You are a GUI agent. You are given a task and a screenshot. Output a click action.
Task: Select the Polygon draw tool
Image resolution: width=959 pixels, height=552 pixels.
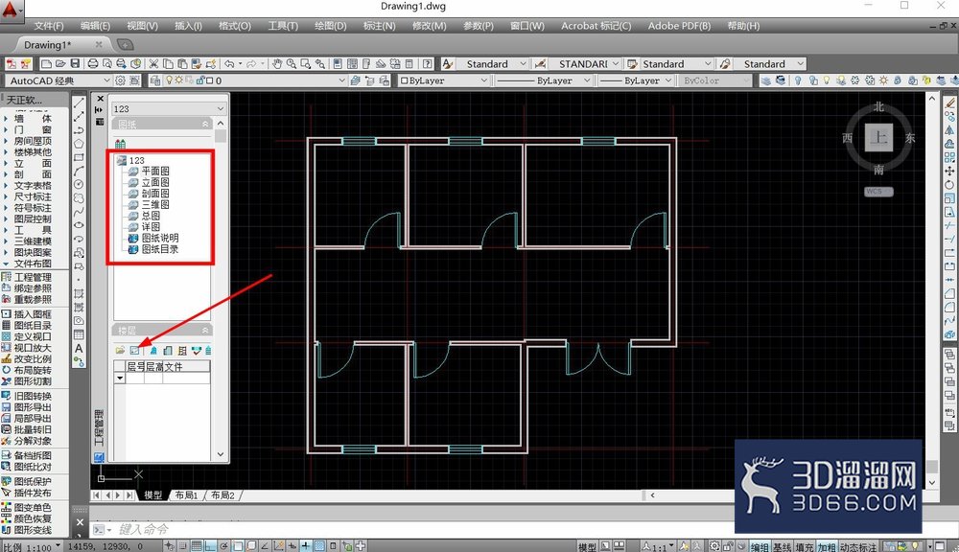point(79,144)
